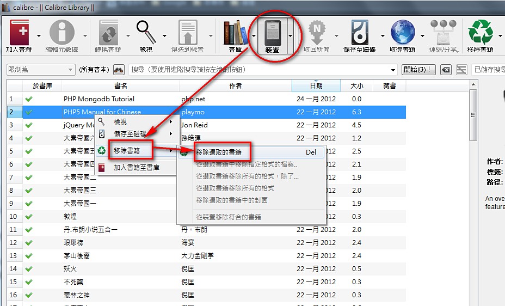Sort by the 於書庫 column header
The height and width of the screenshot is (306, 505).
click(42, 85)
